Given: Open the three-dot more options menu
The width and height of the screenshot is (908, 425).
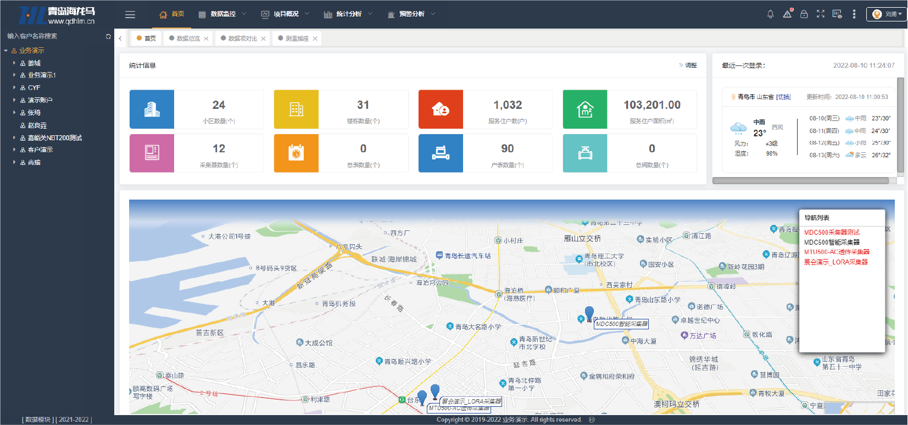Looking at the screenshot, I should click(x=854, y=14).
